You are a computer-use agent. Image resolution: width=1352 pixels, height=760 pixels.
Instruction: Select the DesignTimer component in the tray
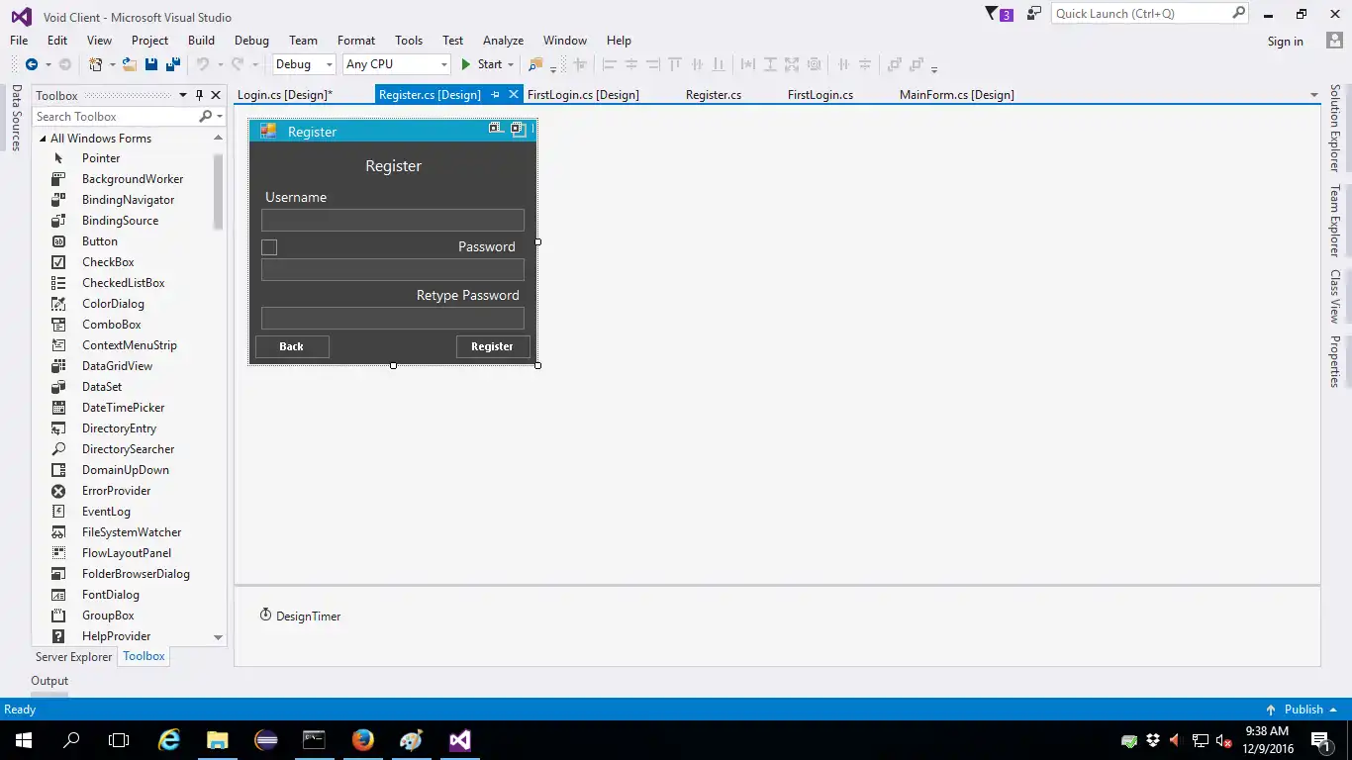[x=300, y=616]
